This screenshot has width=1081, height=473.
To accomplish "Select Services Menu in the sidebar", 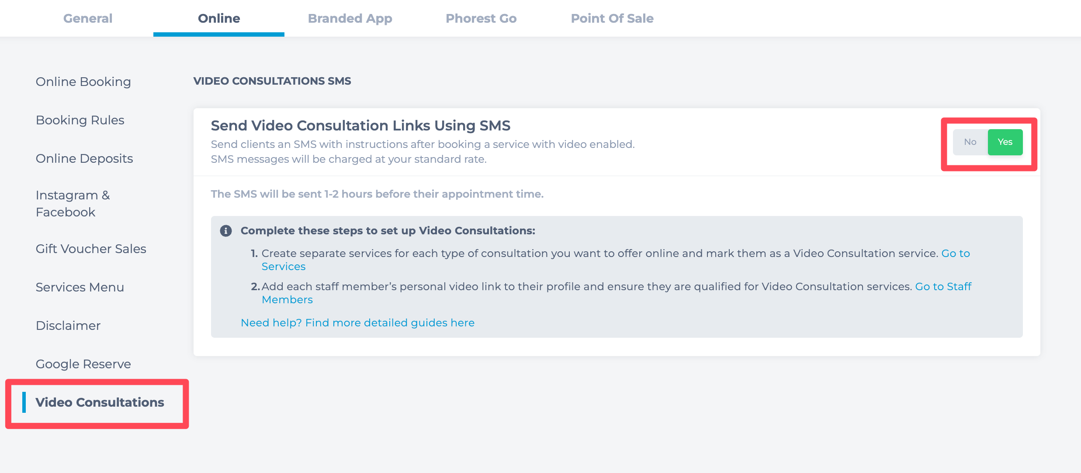I will tap(80, 287).
